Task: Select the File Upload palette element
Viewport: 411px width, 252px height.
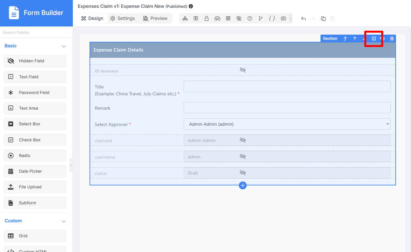Action: (35, 187)
